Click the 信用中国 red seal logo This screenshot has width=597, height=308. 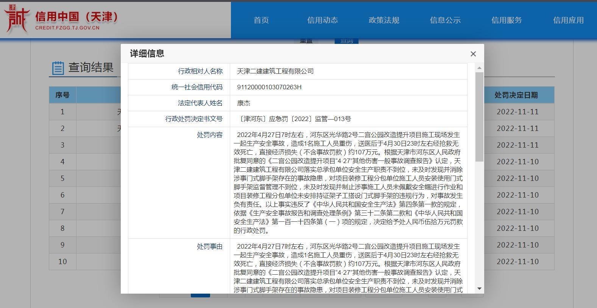[17, 18]
